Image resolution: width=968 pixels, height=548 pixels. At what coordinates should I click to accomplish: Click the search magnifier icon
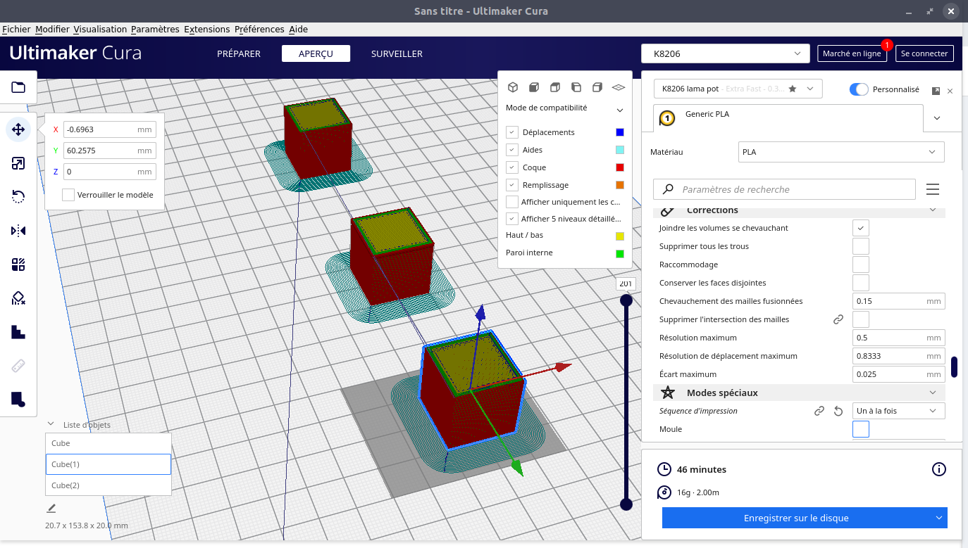[669, 189]
